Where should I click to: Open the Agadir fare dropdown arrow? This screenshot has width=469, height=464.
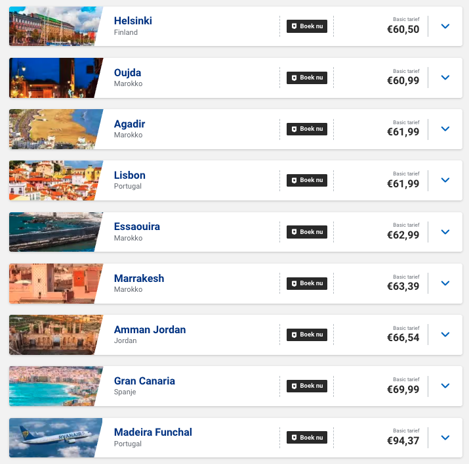pyautogui.click(x=445, y=129)
